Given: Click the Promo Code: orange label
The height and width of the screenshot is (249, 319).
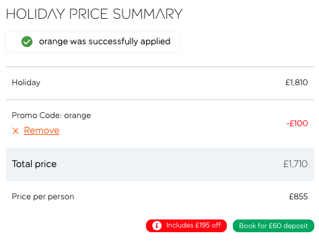Looking at the screenshot, I should pos(51,115).
